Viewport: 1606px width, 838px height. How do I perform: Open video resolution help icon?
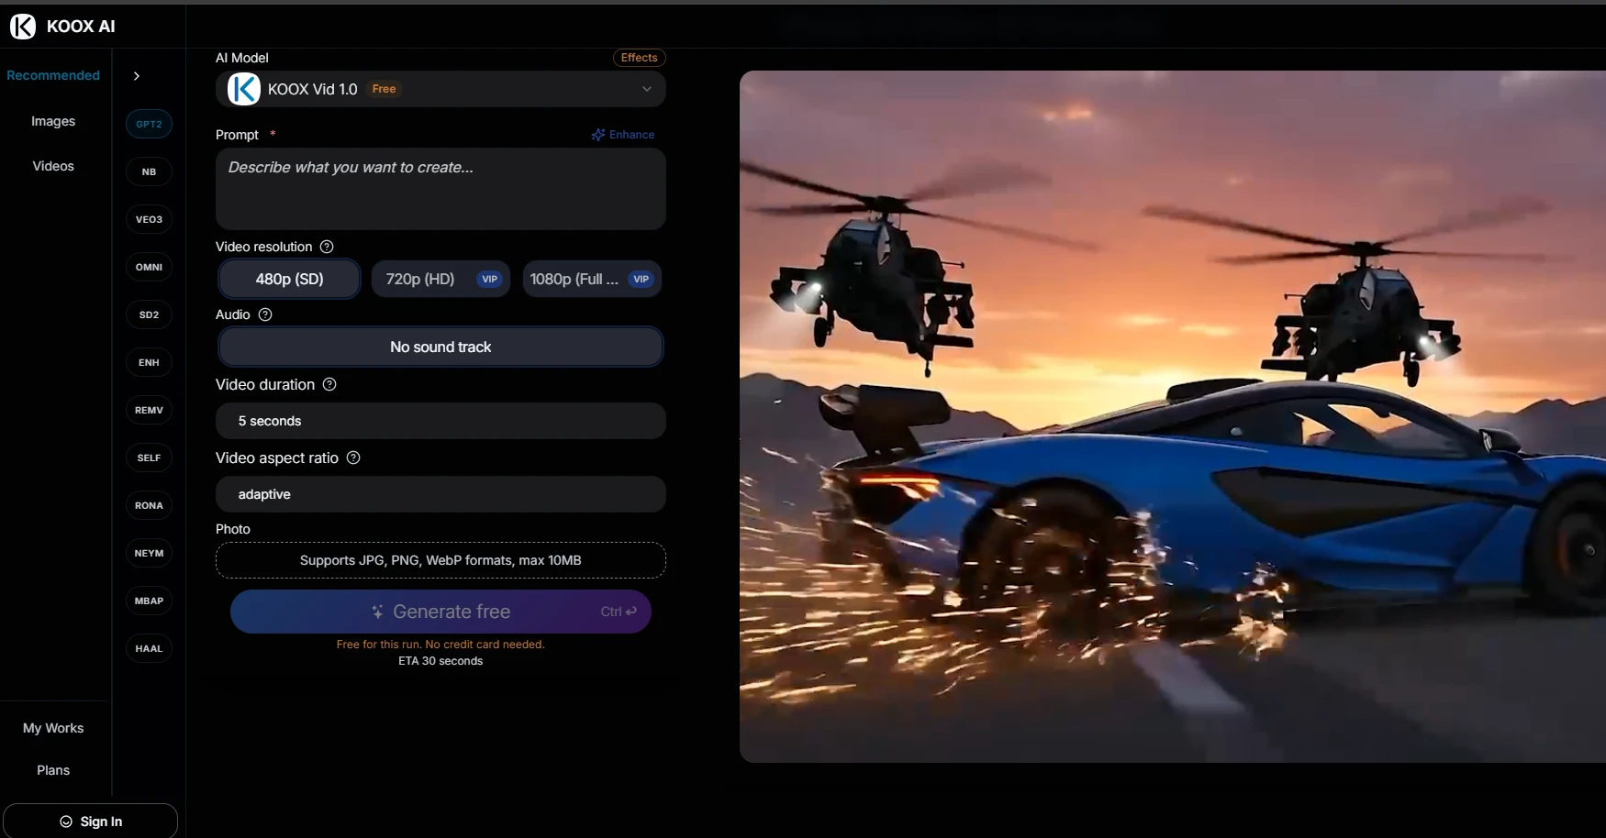(327, 247)
